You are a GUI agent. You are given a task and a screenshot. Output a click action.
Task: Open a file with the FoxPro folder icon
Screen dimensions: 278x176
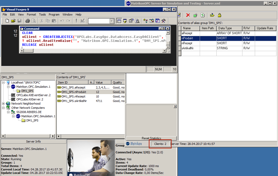pos(13,21)
